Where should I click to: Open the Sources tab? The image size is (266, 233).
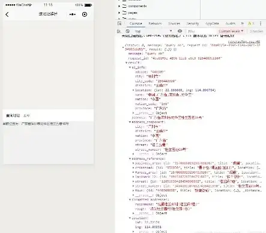(174, 23)
